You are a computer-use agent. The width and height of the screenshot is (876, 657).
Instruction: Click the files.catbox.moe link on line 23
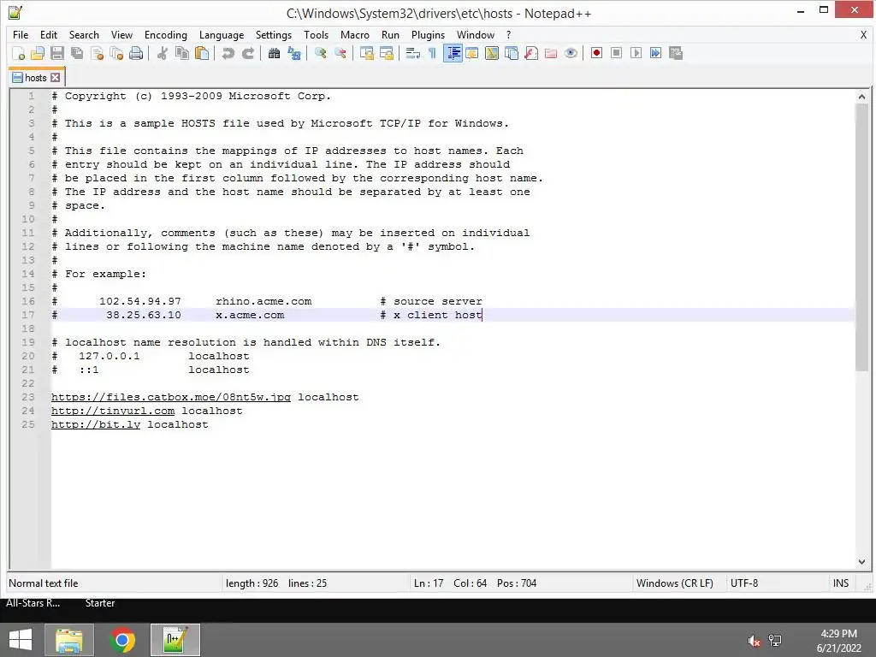(x=171, y=397)
